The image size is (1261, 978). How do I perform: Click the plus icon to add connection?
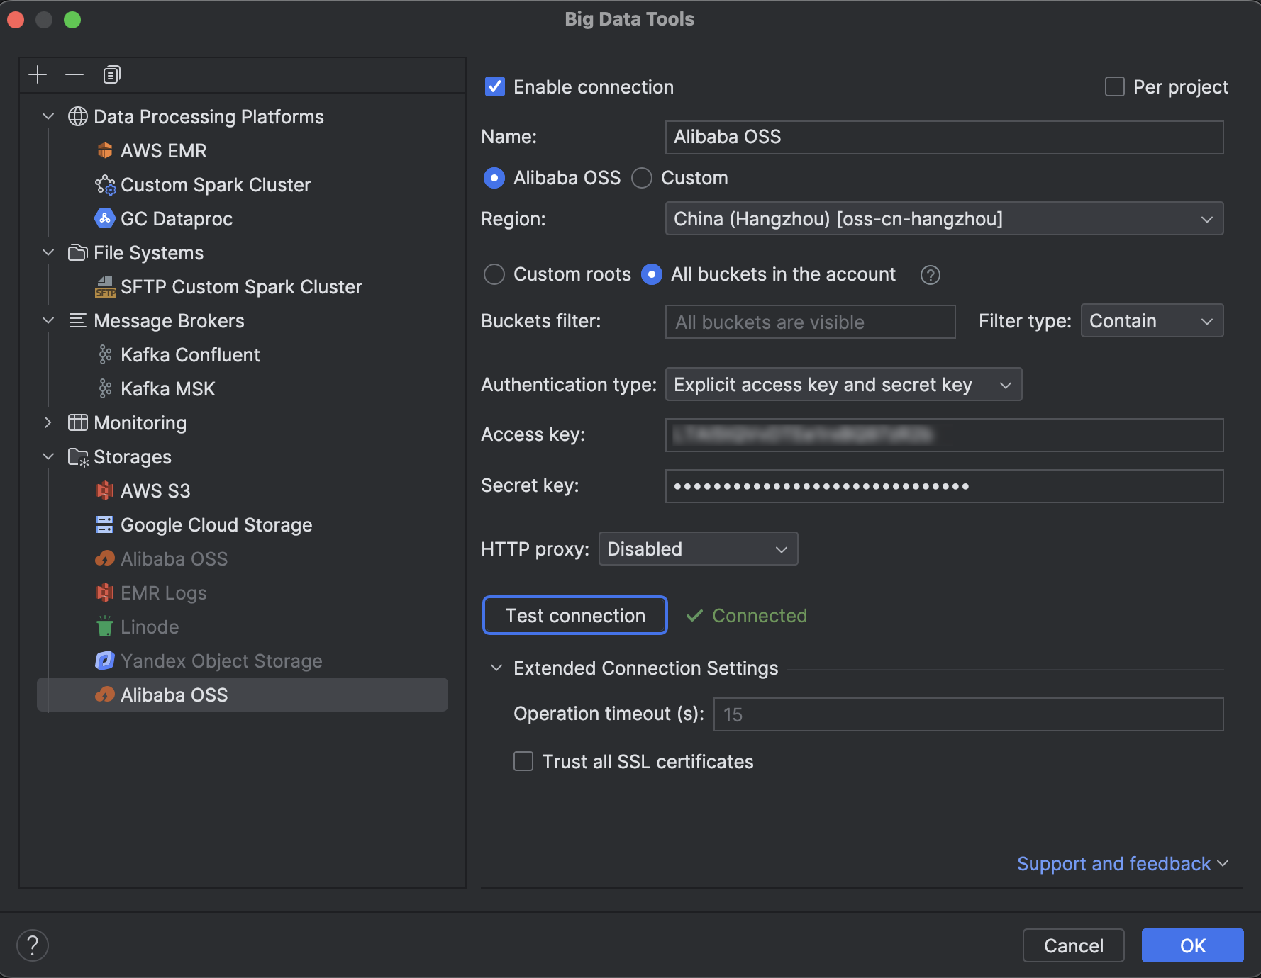pyautogui.click(x=38, y=74)
